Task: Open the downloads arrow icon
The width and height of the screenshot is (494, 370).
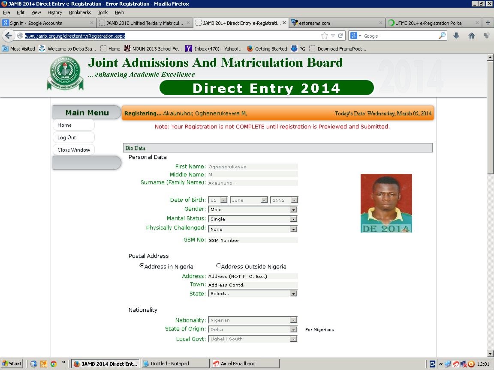Action: pos(456,36)
